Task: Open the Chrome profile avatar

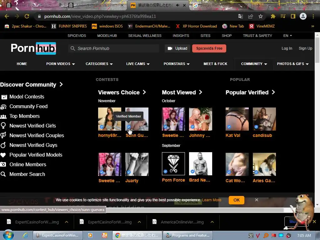Action: tap(303, 16)
